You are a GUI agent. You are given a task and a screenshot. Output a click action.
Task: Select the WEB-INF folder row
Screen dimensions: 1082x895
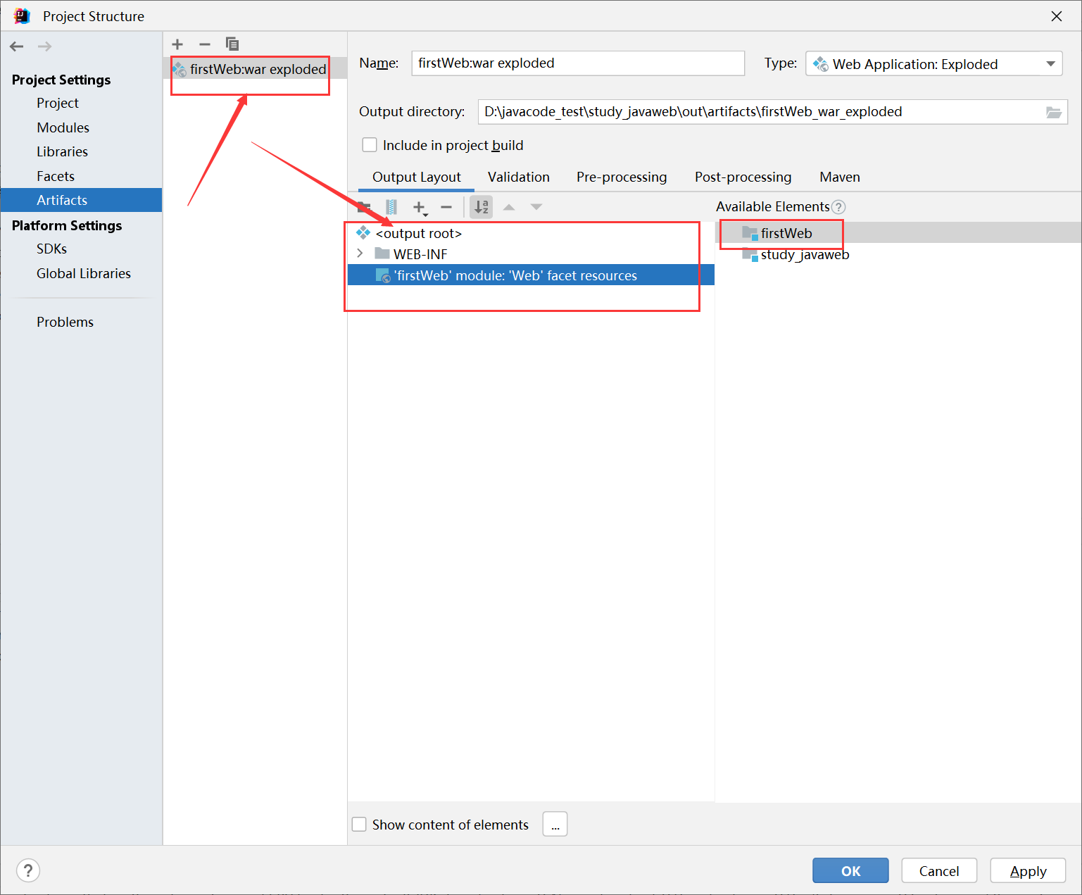tap(531, 254)
